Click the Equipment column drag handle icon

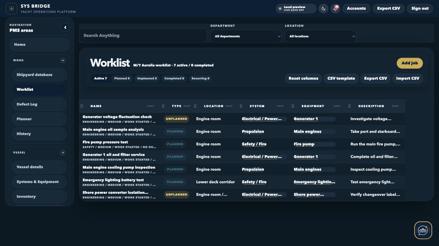click(292, 106)
